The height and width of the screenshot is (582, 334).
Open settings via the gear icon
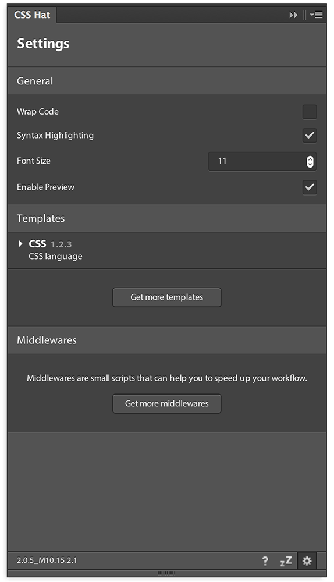tap(307, 561)
